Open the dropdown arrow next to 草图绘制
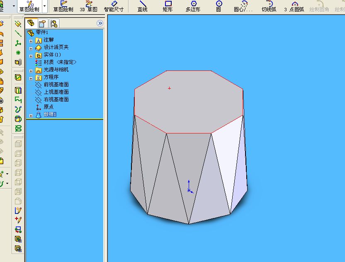 pos(44,6)
